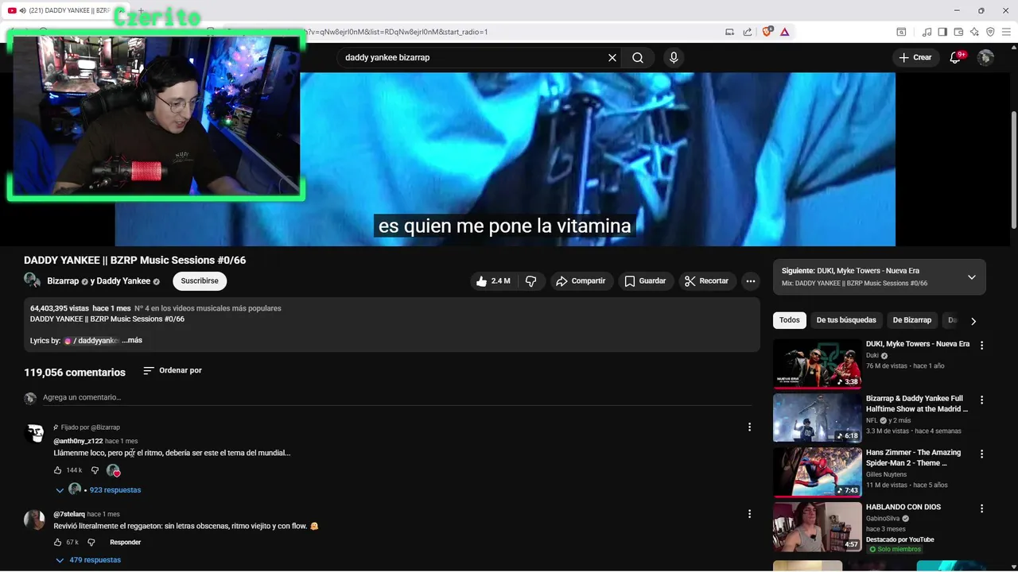
Task: Click the page vertical scrollbar
Action: coord(1014,171)
